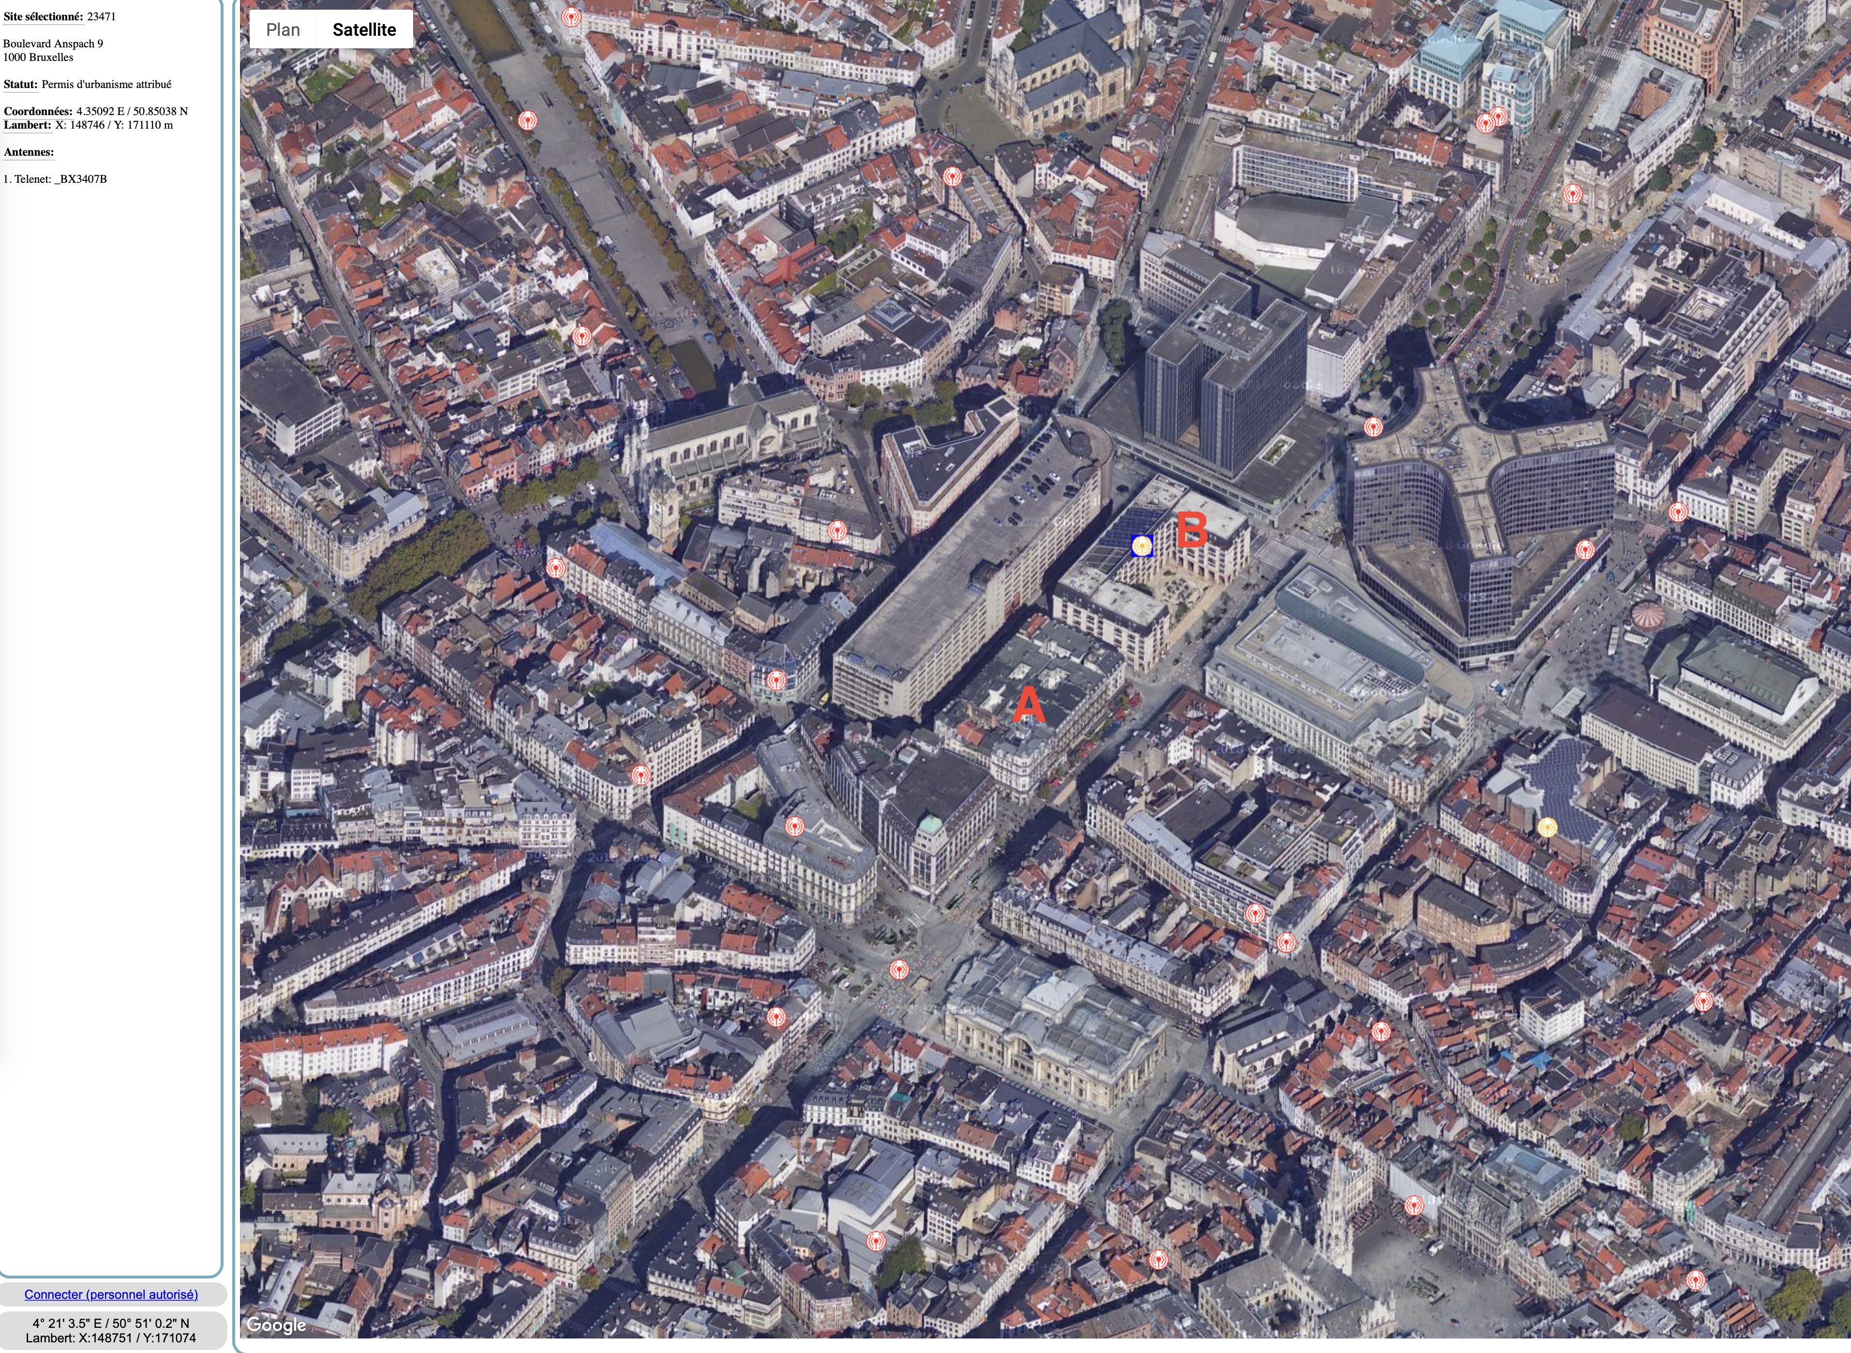Screen dimensions: 1851x1353
Task: Click the red antenna marker on the tree-lined esplanade
Action: (528, 120)
